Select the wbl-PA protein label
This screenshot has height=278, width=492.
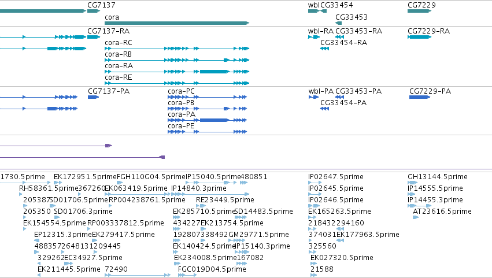(321, 91)
